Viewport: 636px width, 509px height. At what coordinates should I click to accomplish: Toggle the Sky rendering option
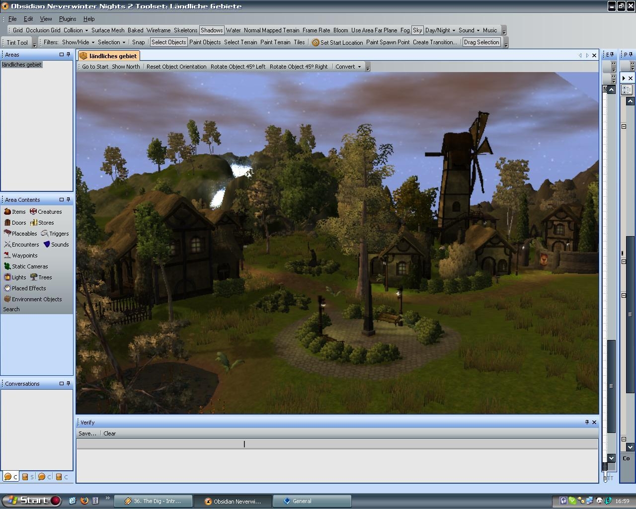(417, 30)
